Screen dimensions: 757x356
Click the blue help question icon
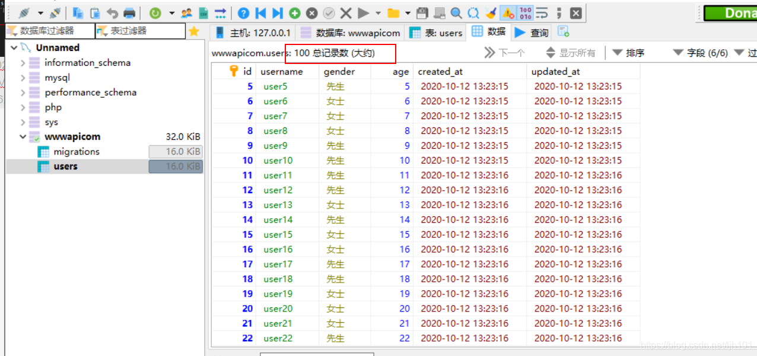point(243,12)
